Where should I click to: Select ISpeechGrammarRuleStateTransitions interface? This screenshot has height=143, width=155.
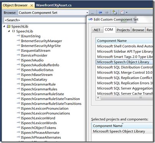click(51, 104)
